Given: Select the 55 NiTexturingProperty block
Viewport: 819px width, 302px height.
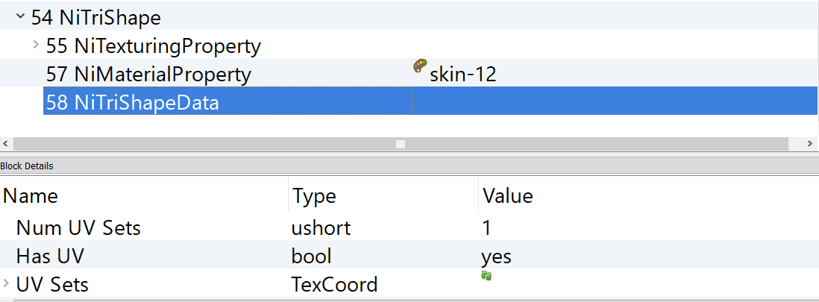Looking at the screenshot, I should click(x=153, y=46).
